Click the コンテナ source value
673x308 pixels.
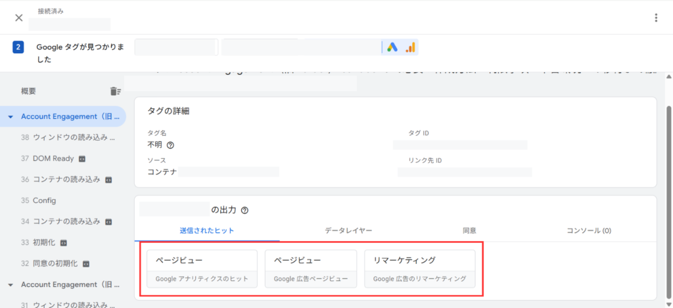coord(162,172)
